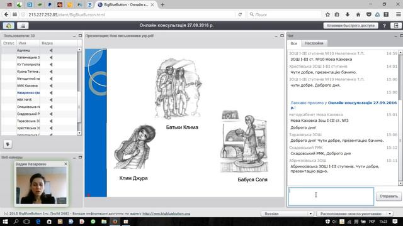Click the raise hand button below users list
This screenshot has height=226, width=403.
click(8, 144)
